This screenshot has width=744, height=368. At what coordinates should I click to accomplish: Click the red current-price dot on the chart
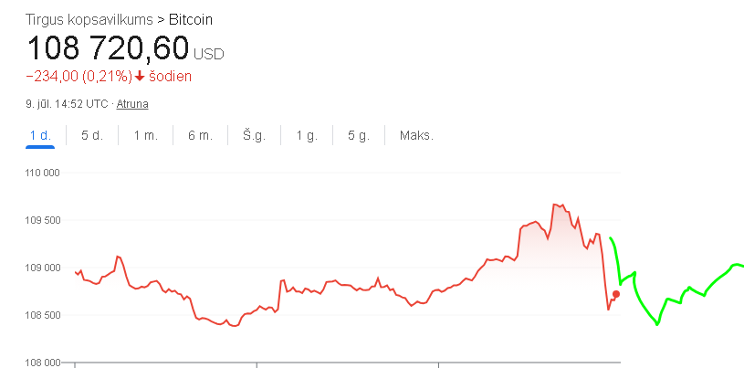tap(616, 294)
